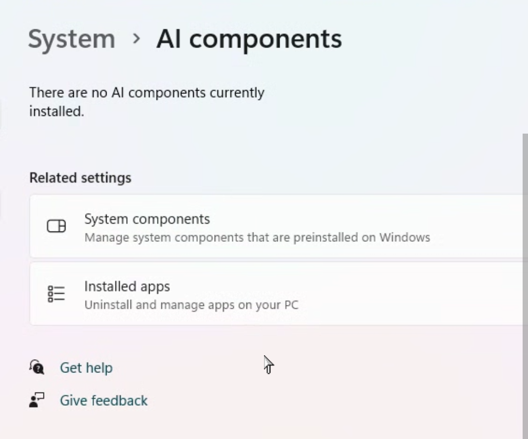Click the Related settings heading
Viewport: 528px width, 439px height.
coord(80,178)
